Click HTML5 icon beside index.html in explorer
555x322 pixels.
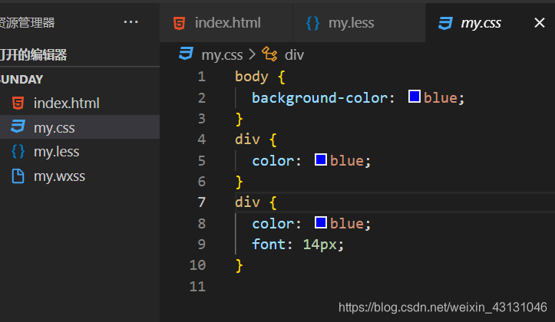coord(18,103)
